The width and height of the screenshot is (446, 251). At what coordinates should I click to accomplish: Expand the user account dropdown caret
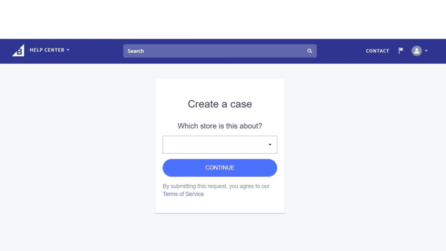click(426, 51)
